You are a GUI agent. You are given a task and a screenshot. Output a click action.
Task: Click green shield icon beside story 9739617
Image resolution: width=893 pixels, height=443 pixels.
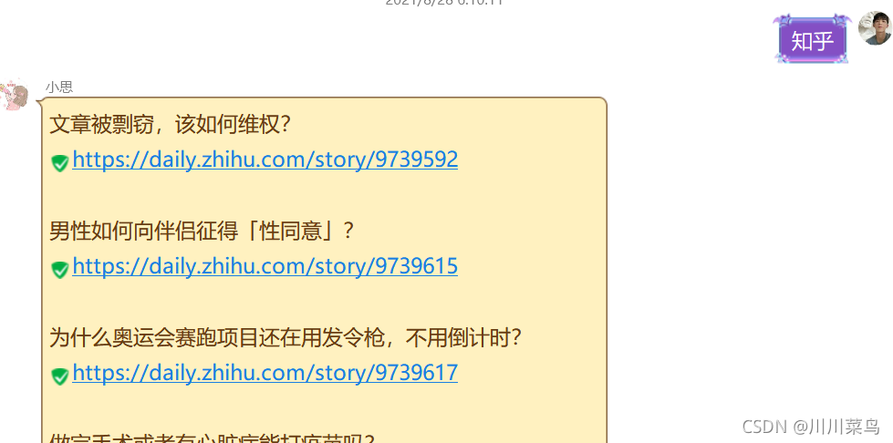(60, 376)
